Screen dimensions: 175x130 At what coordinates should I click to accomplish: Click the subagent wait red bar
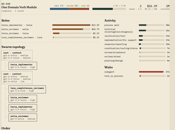151,72
